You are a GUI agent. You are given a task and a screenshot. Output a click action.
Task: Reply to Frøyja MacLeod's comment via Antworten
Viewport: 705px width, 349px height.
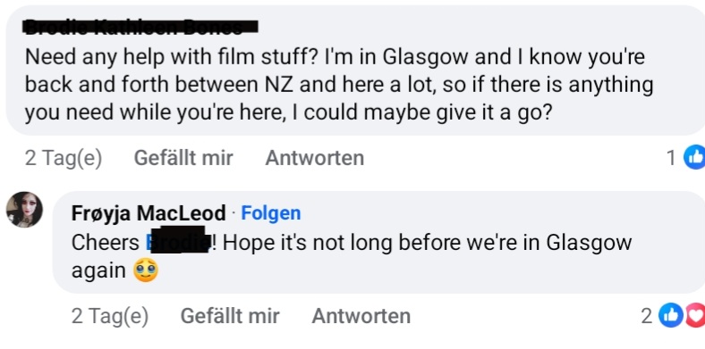point(361,316)
